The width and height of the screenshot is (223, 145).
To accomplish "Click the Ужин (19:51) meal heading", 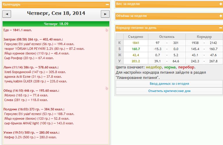I will (x=31, y=132).
